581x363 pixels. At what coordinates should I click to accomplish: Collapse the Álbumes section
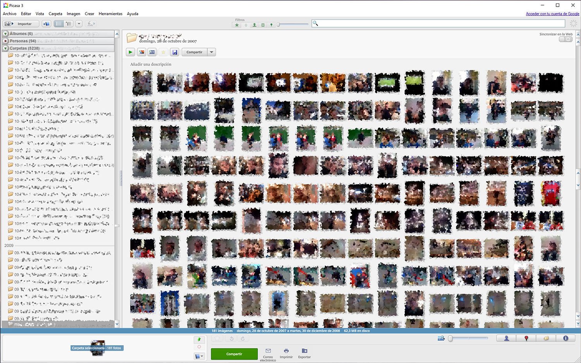click(6, 34)
